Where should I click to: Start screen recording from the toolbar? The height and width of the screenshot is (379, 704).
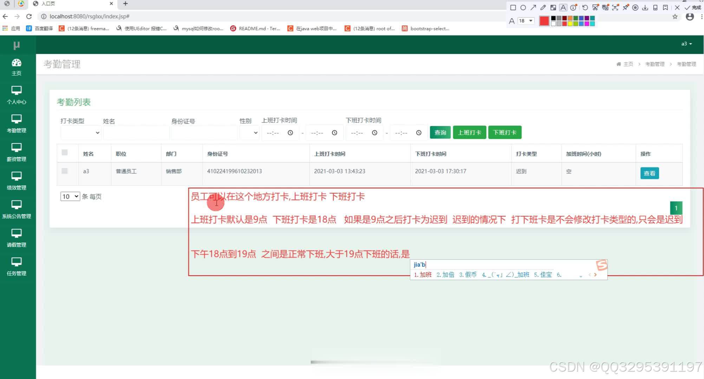(x=635, y=7)
